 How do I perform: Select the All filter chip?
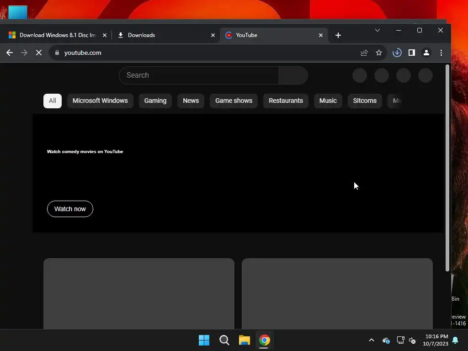click(x=53, y=101)
